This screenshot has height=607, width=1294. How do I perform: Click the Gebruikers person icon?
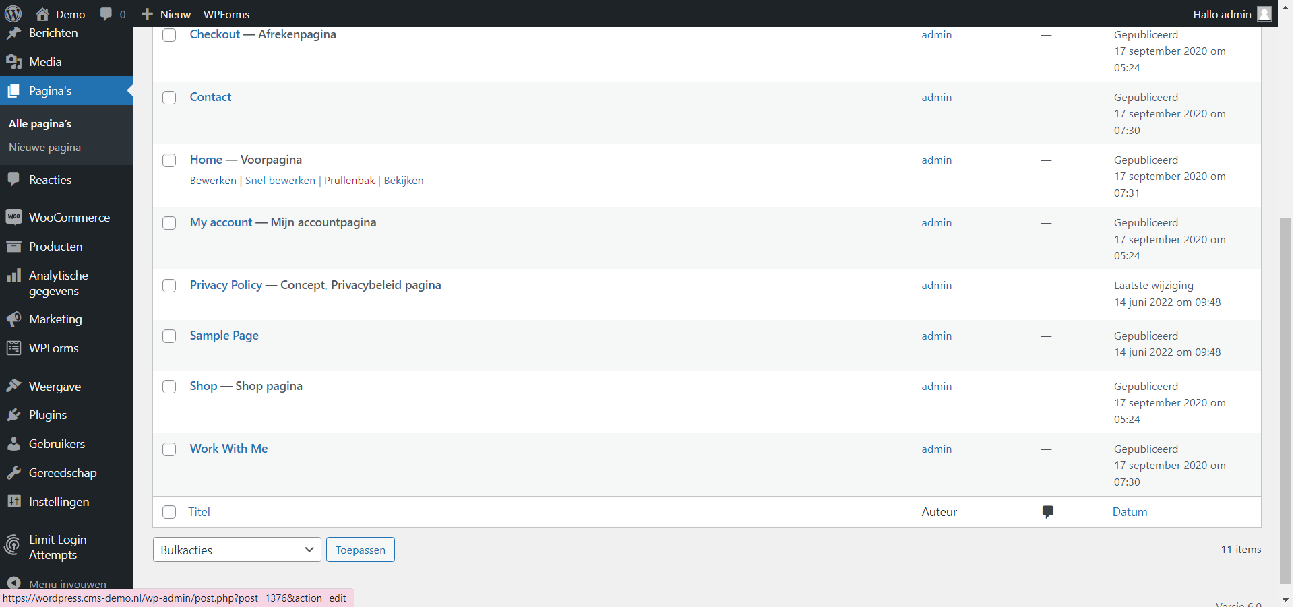coord(13,444)
